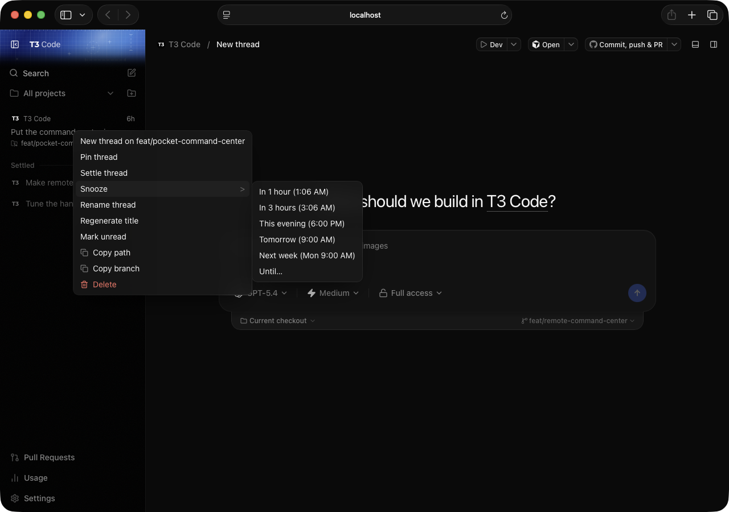
Task: Click the add project folder icon
Action: coord(132,93)
